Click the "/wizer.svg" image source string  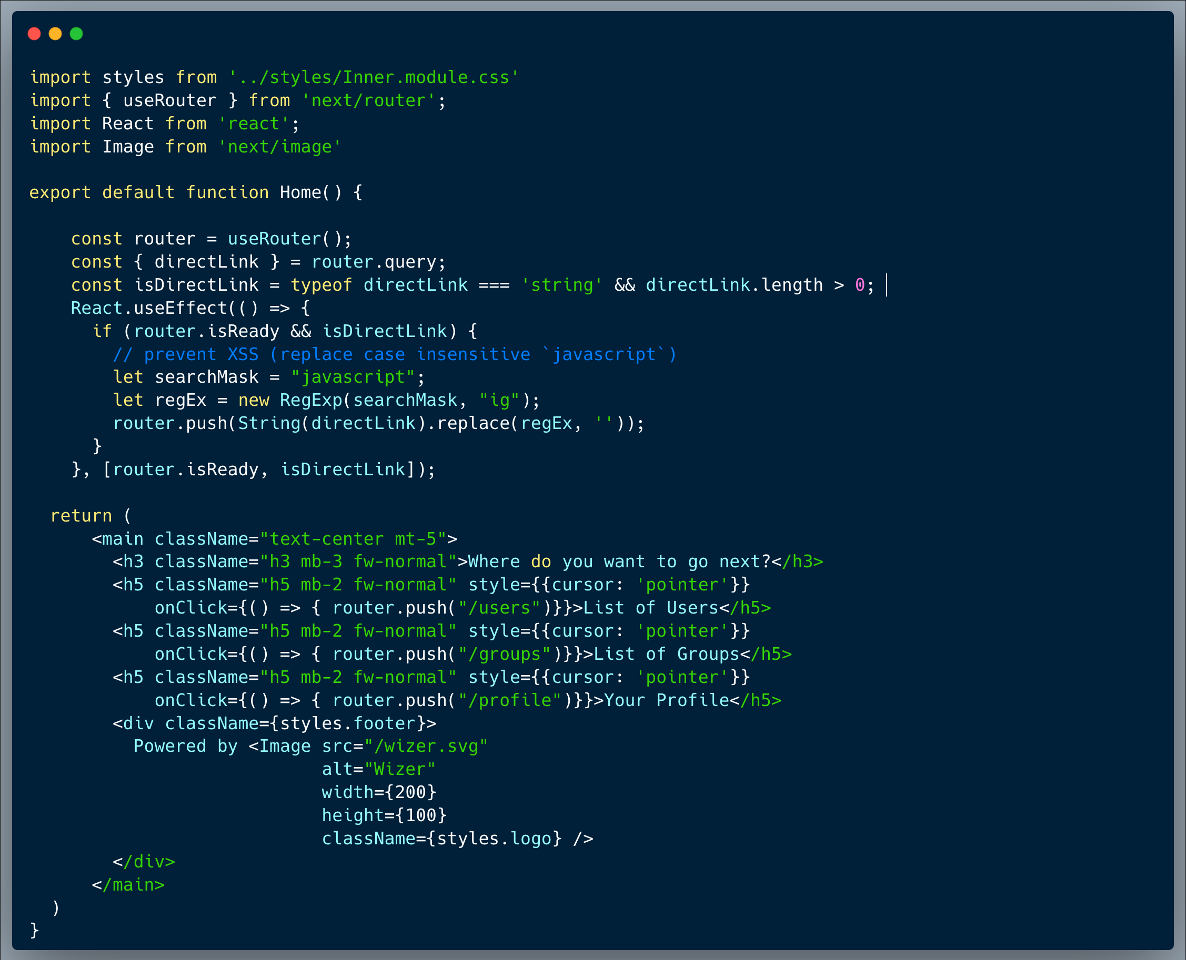tap(426, 747)
